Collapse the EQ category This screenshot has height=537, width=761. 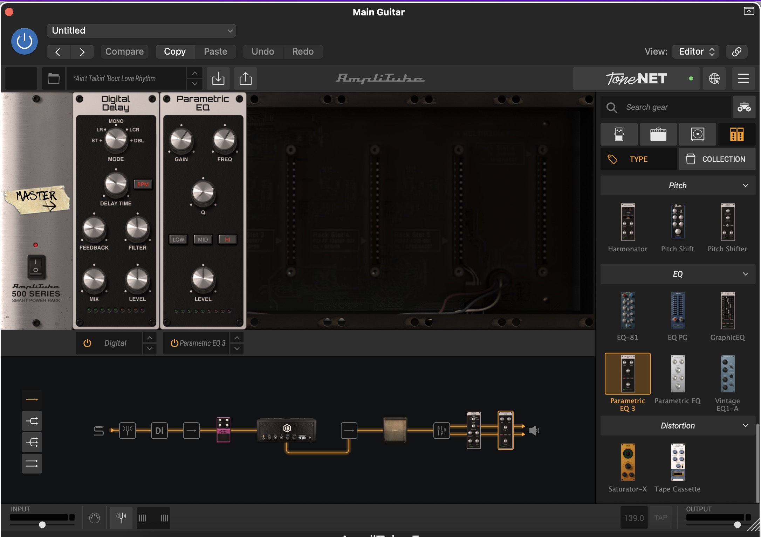pyautogui.click(x=678, y=274)
